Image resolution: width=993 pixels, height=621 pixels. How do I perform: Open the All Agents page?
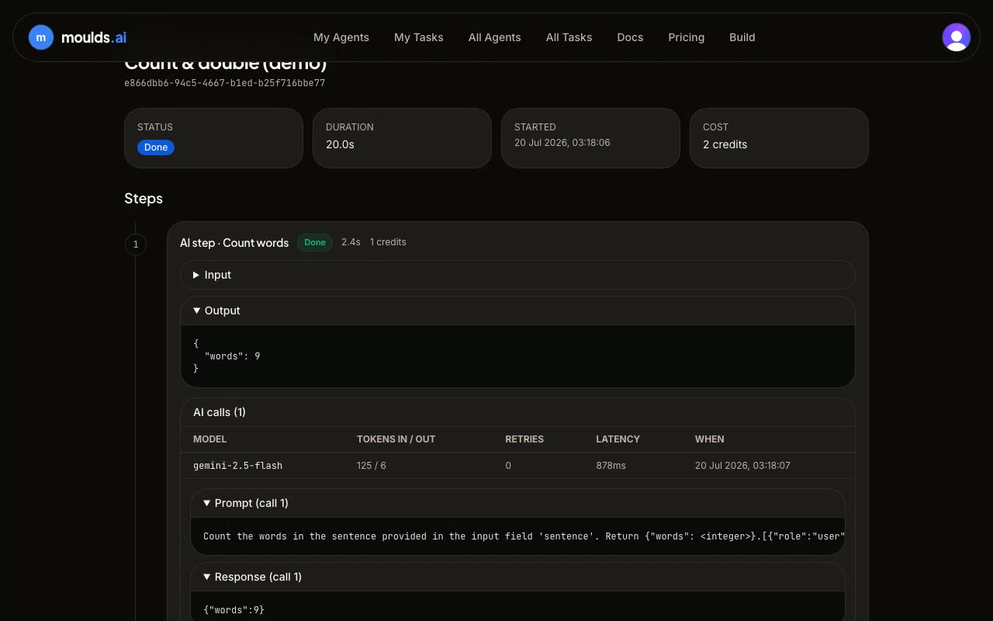(495, 37)
